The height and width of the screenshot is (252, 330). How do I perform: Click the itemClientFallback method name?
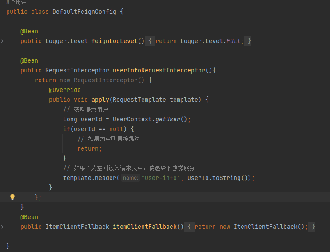(145, 227)
